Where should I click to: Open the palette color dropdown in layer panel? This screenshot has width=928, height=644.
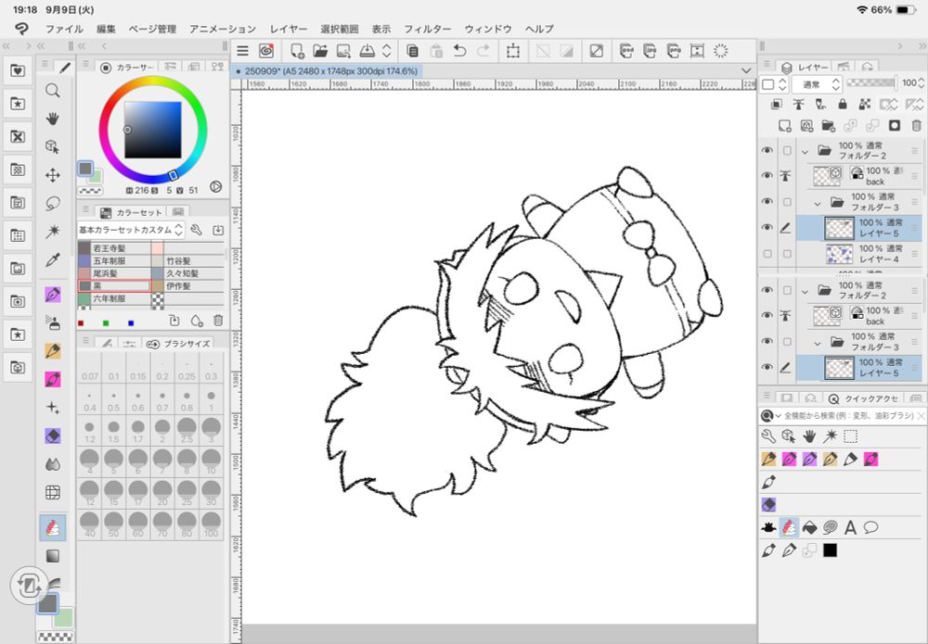[775, 84]
